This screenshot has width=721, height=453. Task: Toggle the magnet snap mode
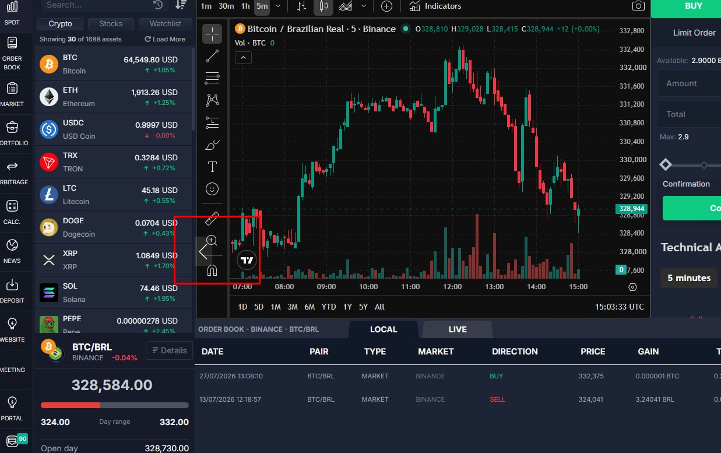[212, 271]
